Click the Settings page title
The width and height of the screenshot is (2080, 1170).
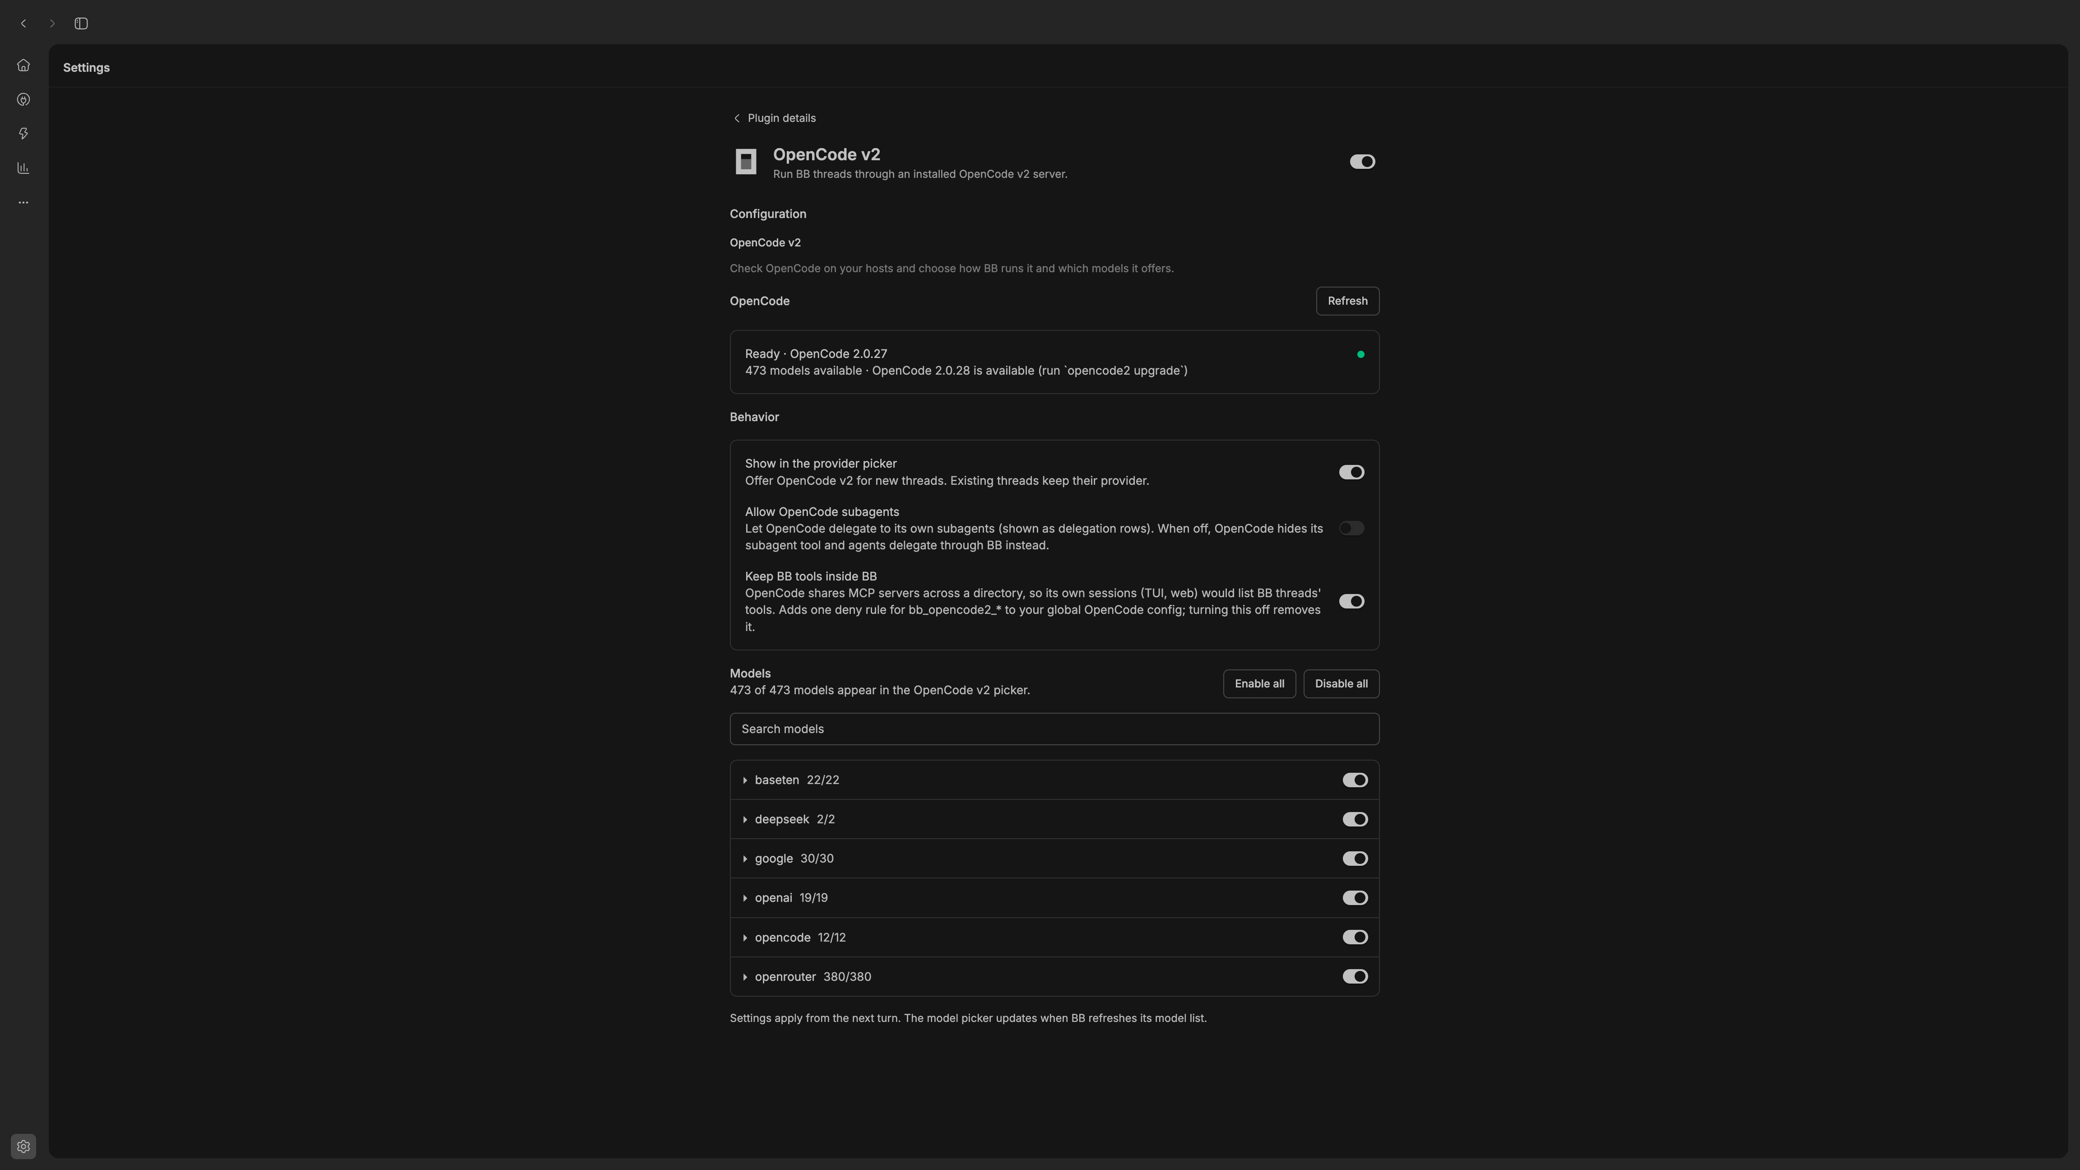86,68
